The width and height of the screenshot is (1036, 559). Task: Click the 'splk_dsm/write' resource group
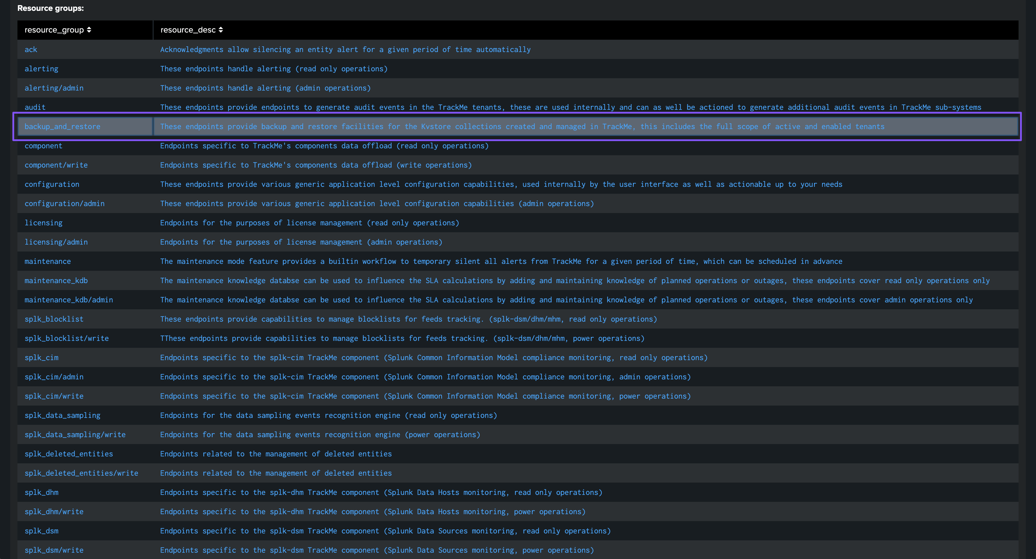54,551
